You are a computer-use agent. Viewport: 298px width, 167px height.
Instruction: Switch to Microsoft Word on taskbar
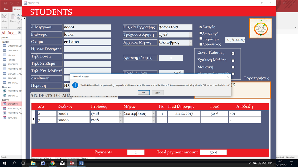(81, 163)
